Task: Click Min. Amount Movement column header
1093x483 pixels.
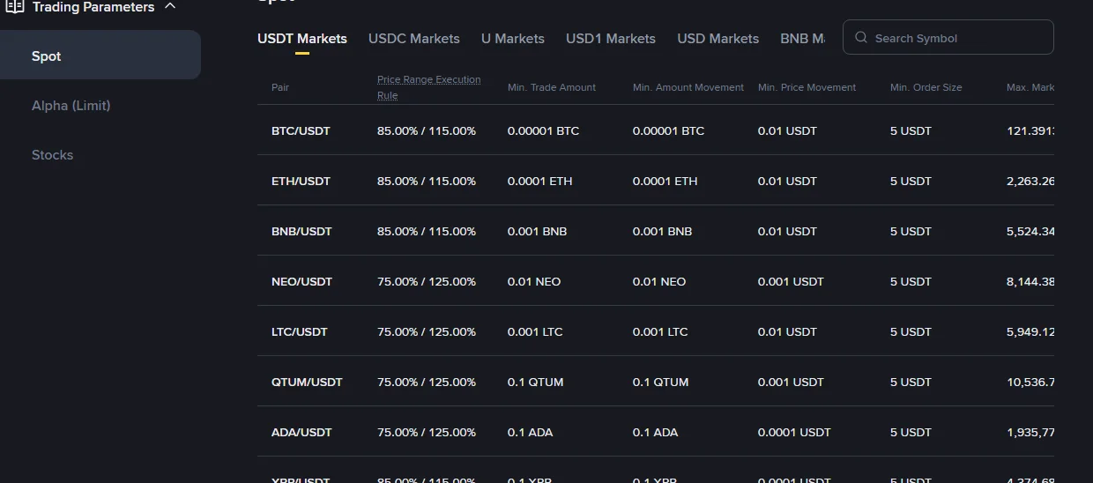Action: tap(688, 87)
